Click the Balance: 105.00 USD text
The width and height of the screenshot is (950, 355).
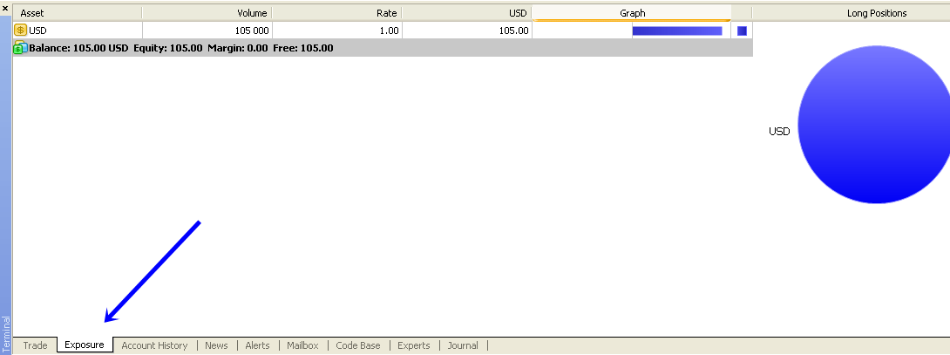pos(78,48)
